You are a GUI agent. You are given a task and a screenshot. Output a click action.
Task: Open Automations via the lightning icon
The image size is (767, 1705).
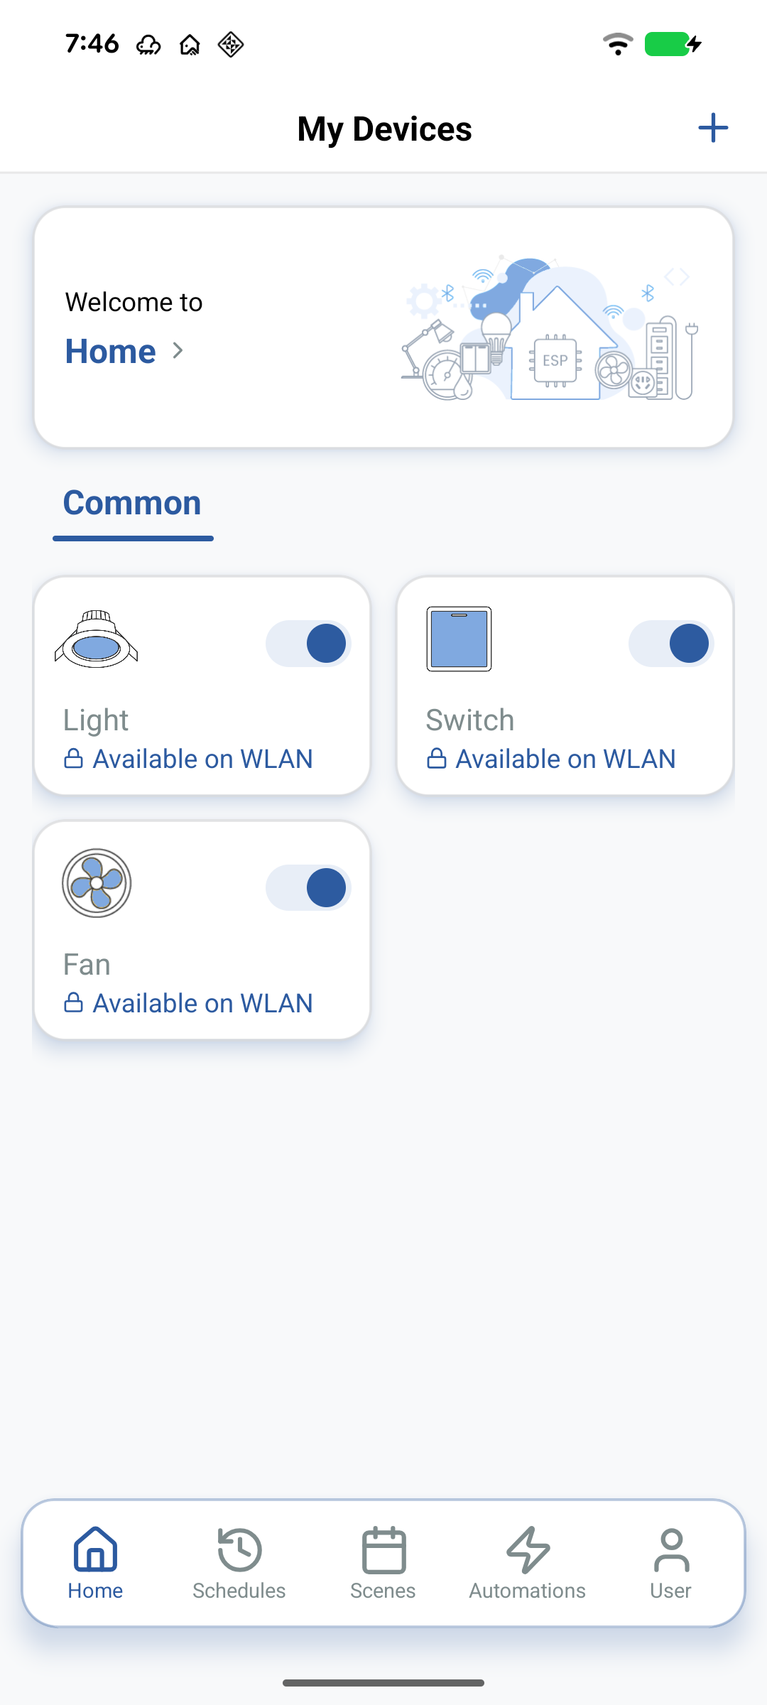tap(528, 1549)
